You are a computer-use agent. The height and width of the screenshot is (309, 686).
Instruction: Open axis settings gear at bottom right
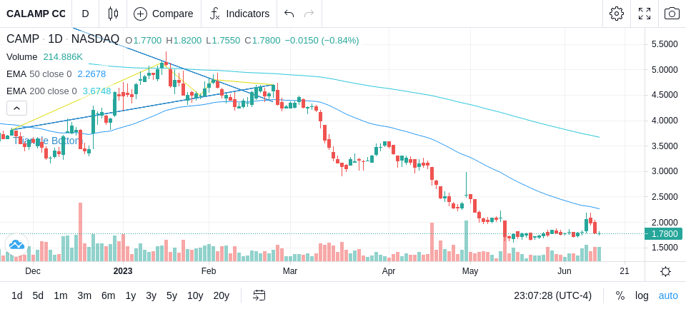click(x=665, y=272)
